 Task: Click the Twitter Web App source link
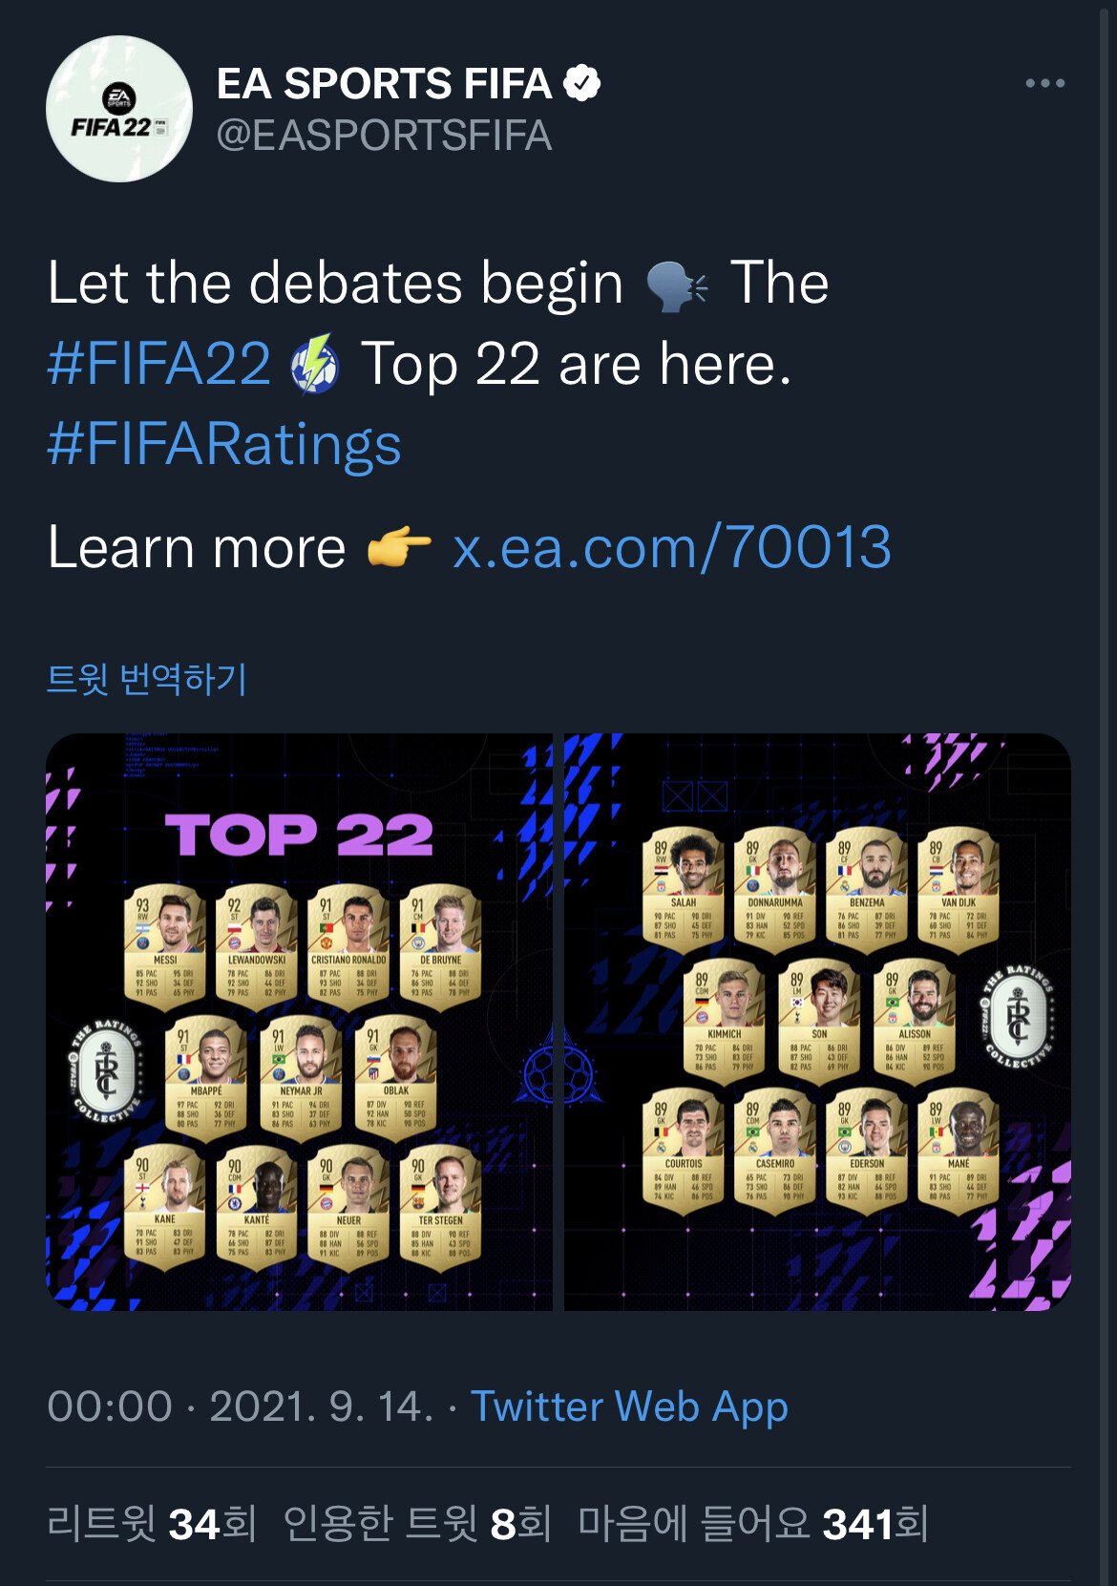(629, 1406)
